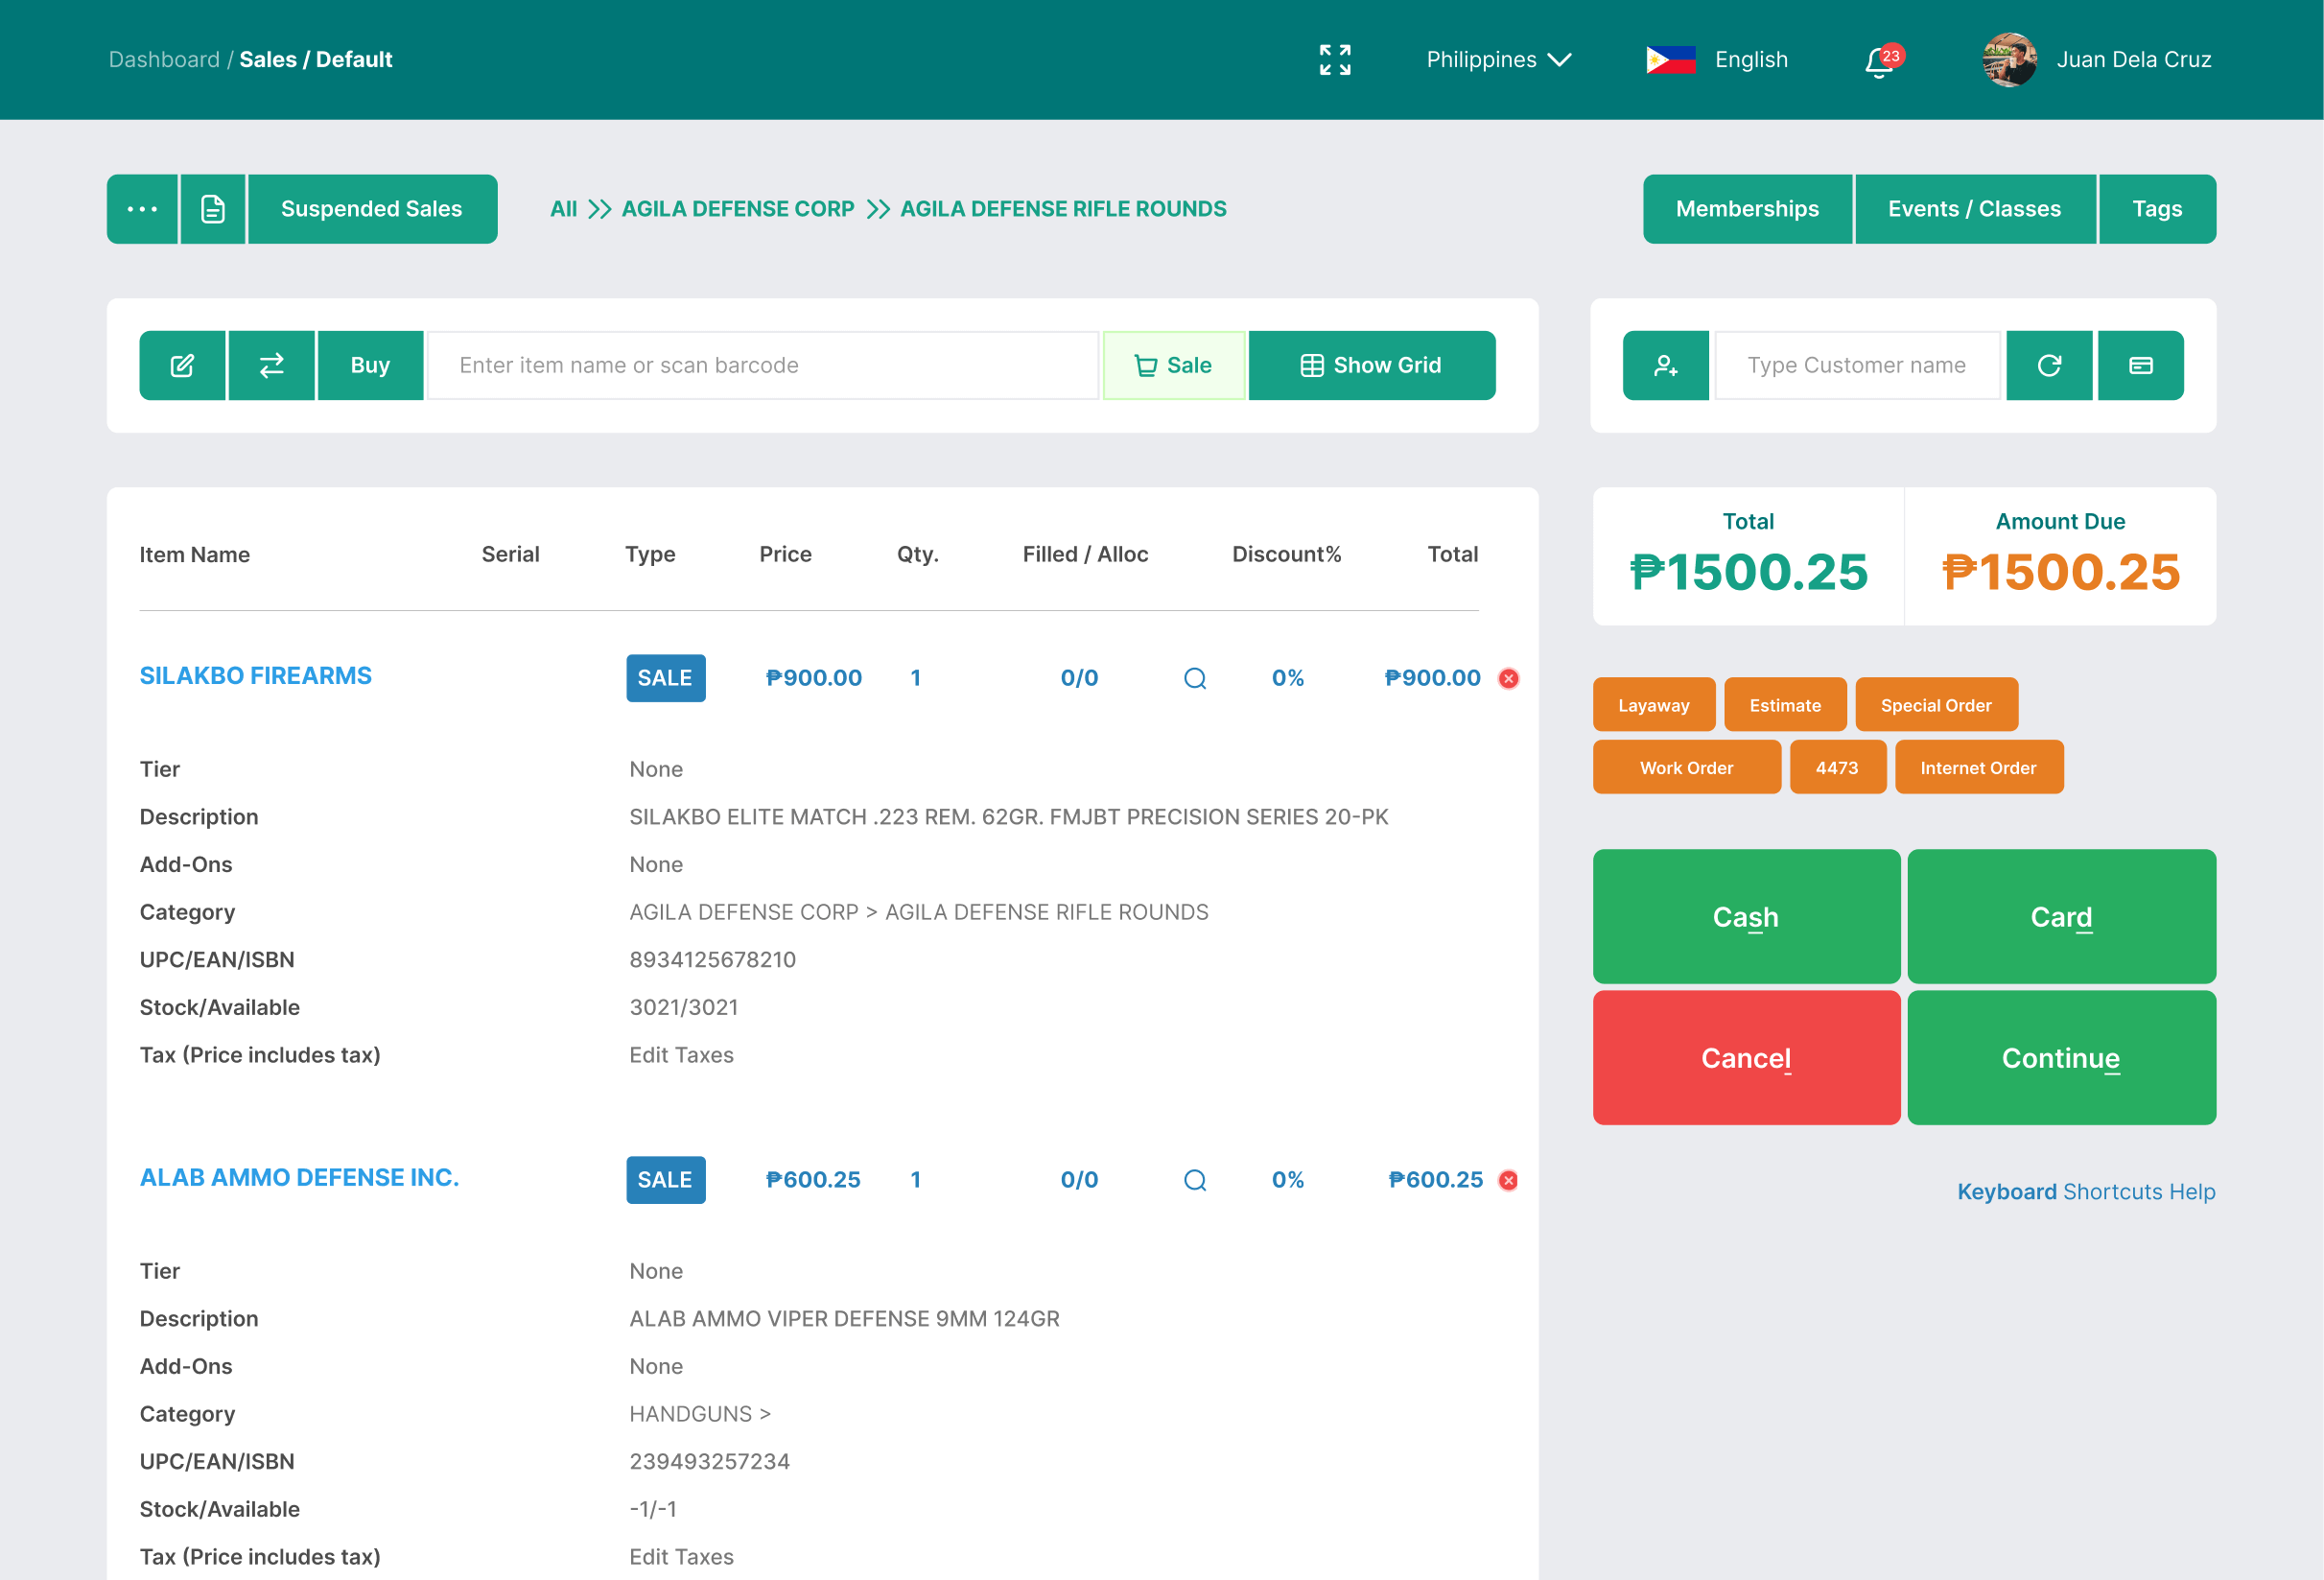Change language from English
The image size is (2324, 1580).
click(1750, 60)
